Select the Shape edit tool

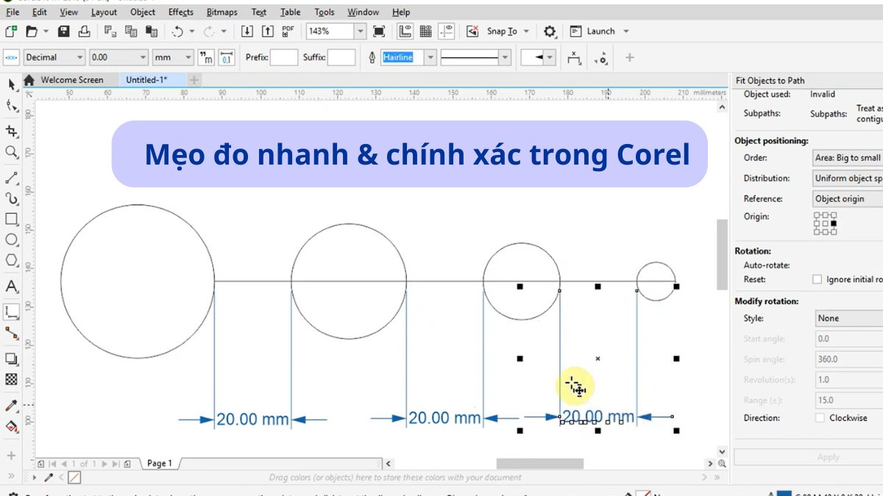click(11, 107)
